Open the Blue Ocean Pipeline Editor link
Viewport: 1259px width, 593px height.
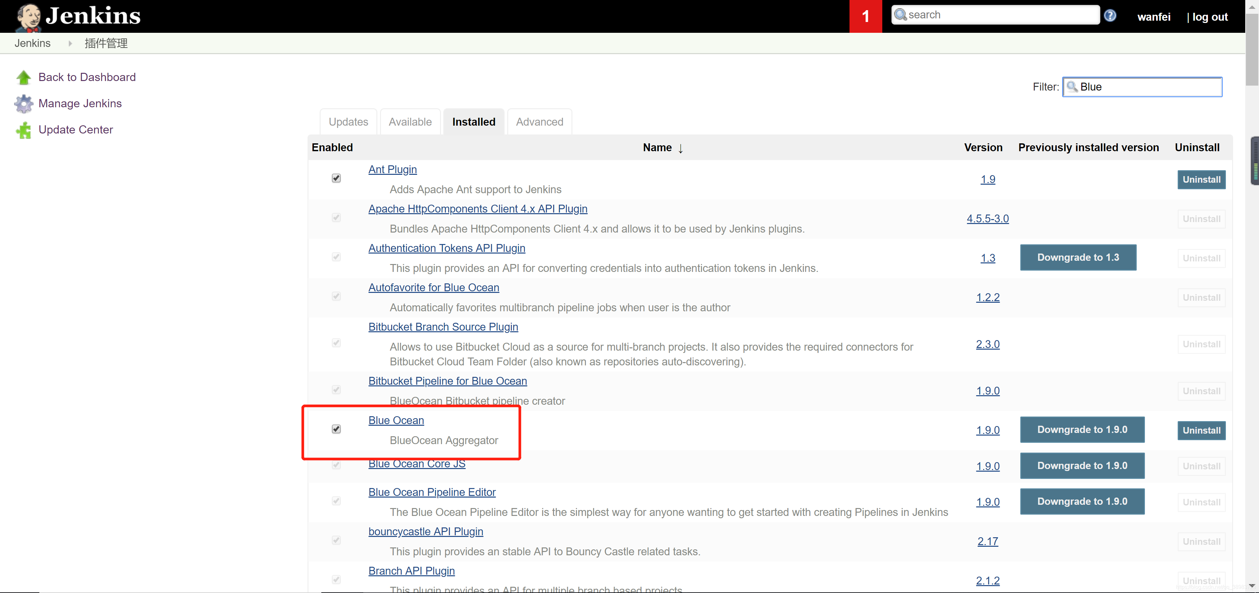coord(432,492)
